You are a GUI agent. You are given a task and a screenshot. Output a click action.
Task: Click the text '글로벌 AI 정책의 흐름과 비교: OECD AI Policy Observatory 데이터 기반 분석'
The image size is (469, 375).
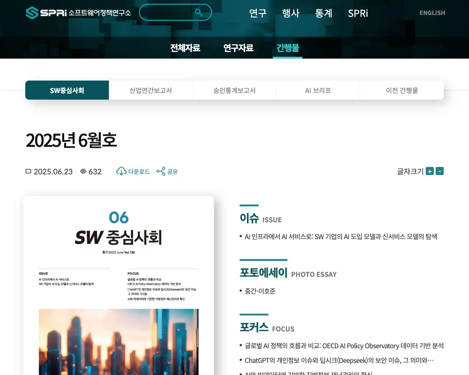(x=344, y=346)
